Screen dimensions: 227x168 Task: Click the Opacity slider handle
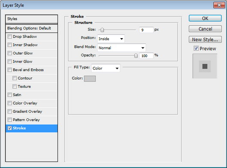(136, 56)
